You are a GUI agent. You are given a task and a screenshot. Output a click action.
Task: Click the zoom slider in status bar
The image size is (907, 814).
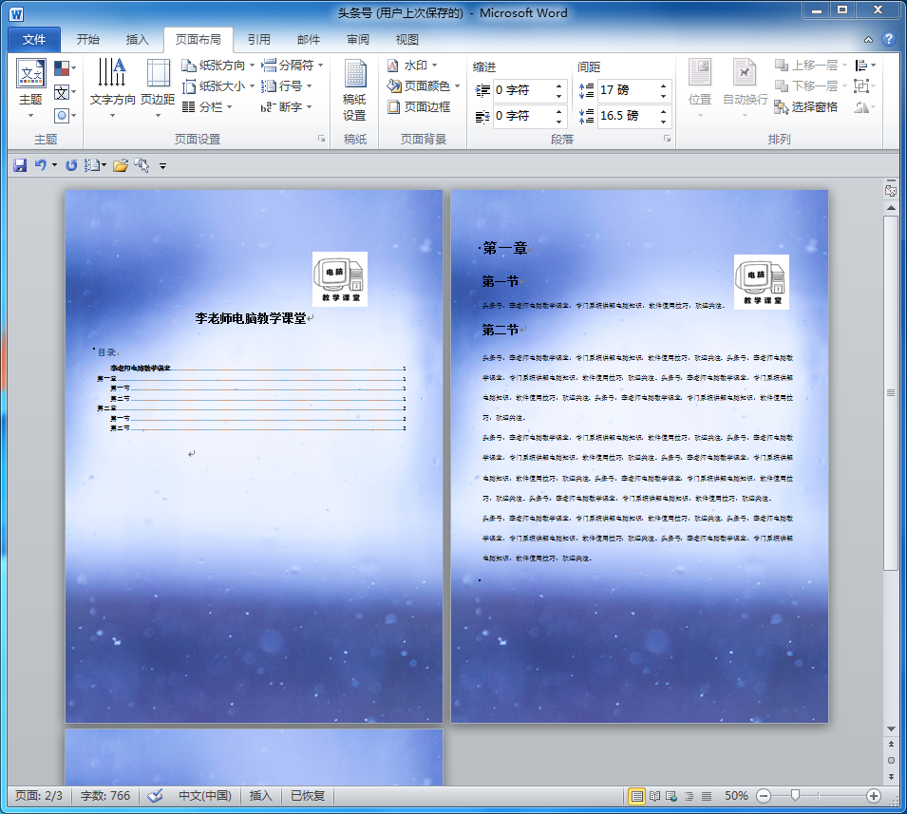pos(795,796)
